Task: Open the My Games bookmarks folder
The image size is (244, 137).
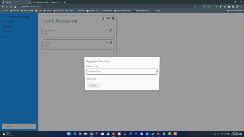Action: (58, 11)
